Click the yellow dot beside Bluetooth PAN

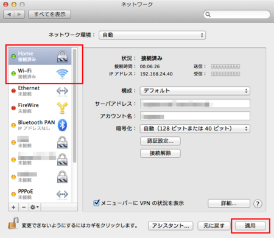coord(13,125)
